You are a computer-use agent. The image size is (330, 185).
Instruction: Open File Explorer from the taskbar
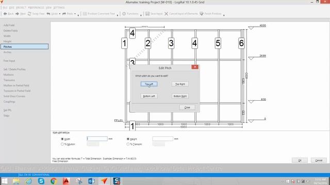[16, 181]
